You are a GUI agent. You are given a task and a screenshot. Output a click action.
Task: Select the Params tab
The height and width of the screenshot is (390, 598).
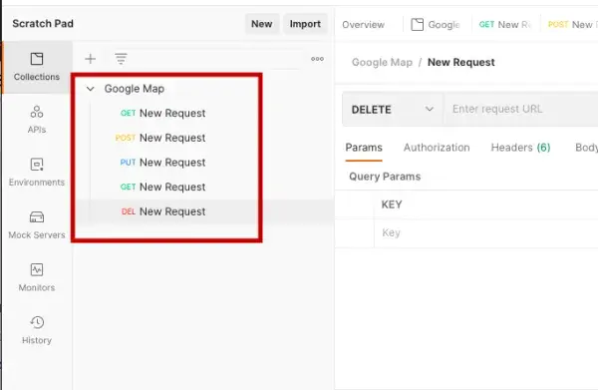(364, 148)
